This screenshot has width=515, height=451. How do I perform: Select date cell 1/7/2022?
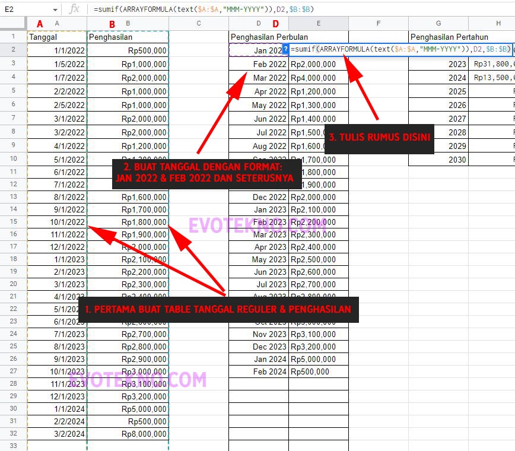click(x=57, y=78)
